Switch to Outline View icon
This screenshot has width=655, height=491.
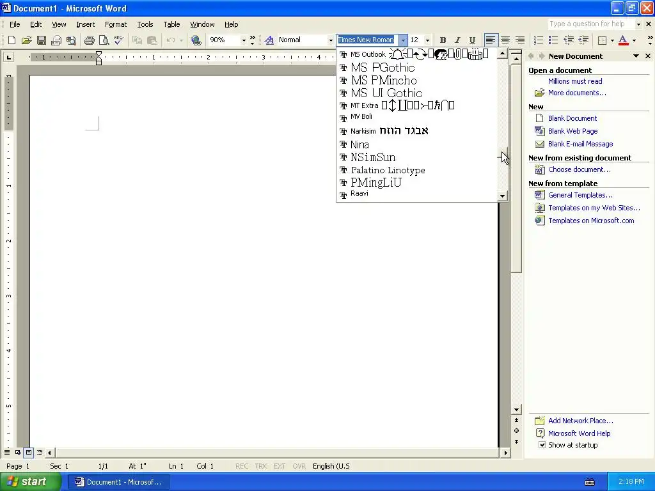[x=39, y=452]
